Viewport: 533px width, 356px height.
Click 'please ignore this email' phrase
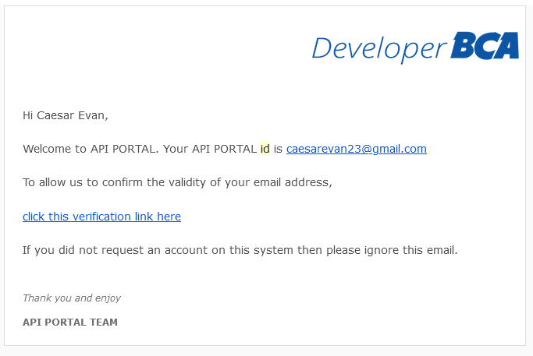point(392,250)
